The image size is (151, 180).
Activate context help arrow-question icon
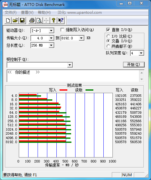coord(61,21)
